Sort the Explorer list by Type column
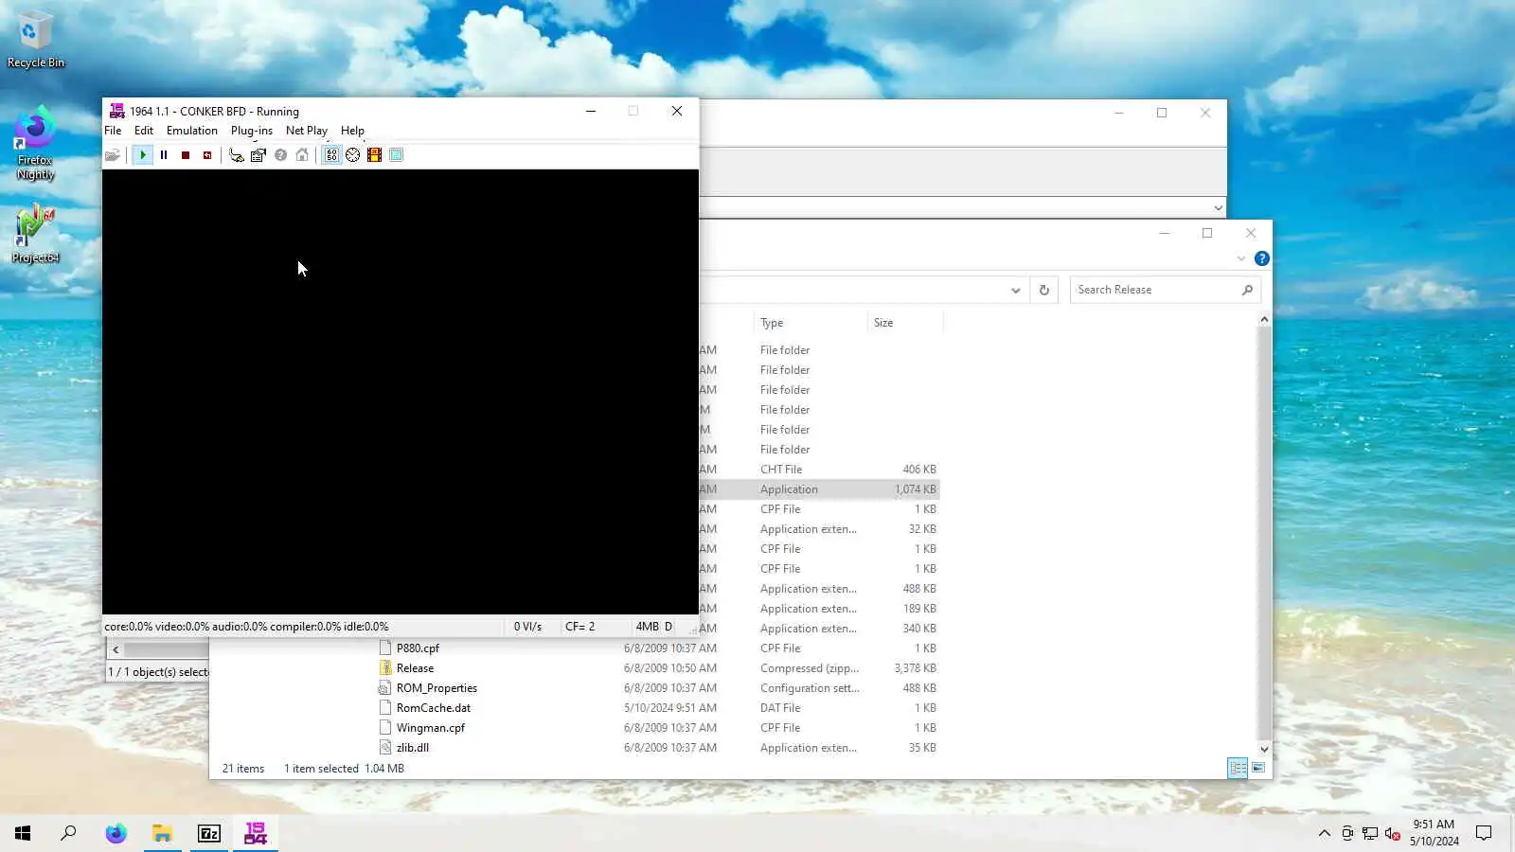This screenshot has width=1515, height=852. tap(811, 323)
